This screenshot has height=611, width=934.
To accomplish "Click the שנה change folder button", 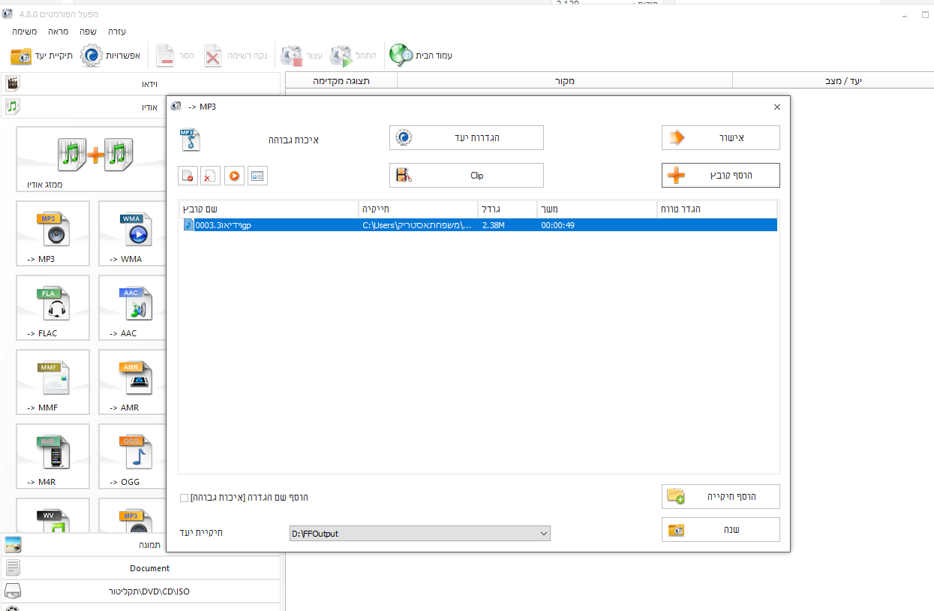I will [721, 529].
